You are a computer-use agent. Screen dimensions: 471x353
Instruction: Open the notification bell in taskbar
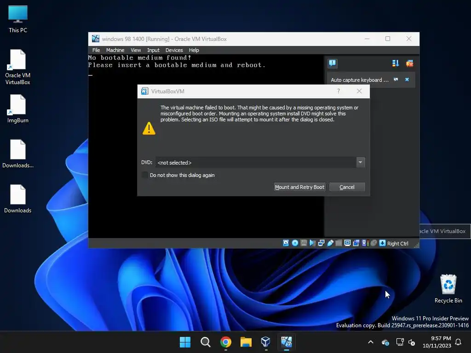tap(458, 342)
